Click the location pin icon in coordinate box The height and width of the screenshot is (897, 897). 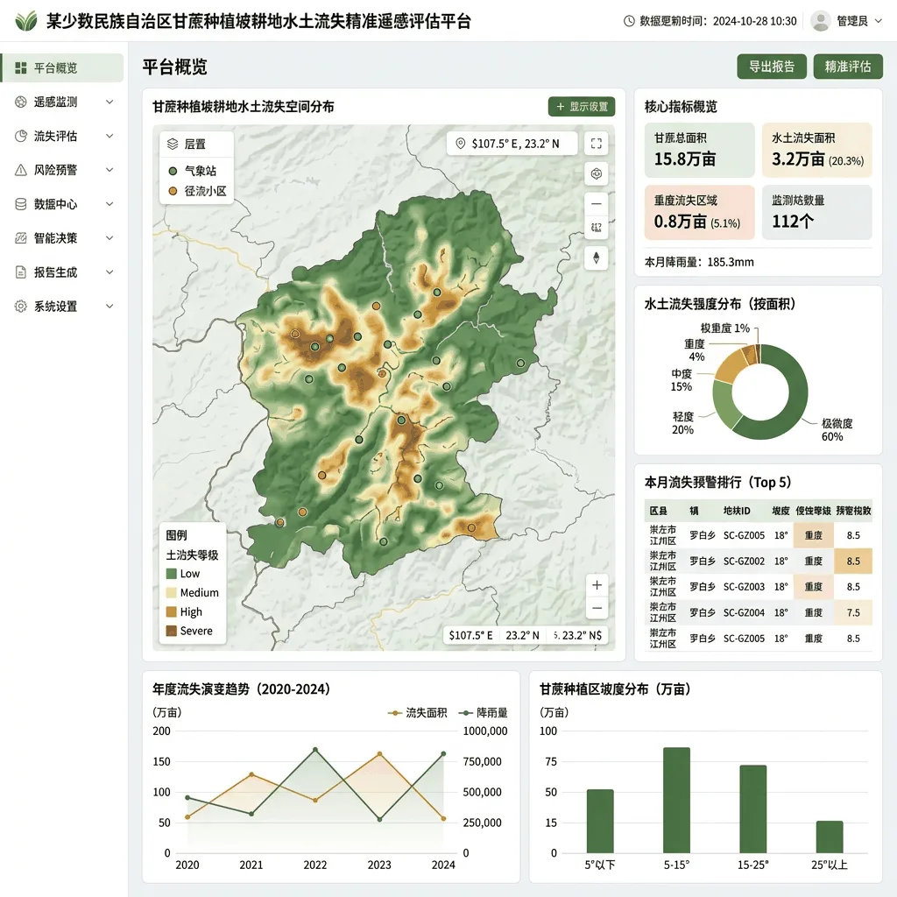(x=461, y=144)
